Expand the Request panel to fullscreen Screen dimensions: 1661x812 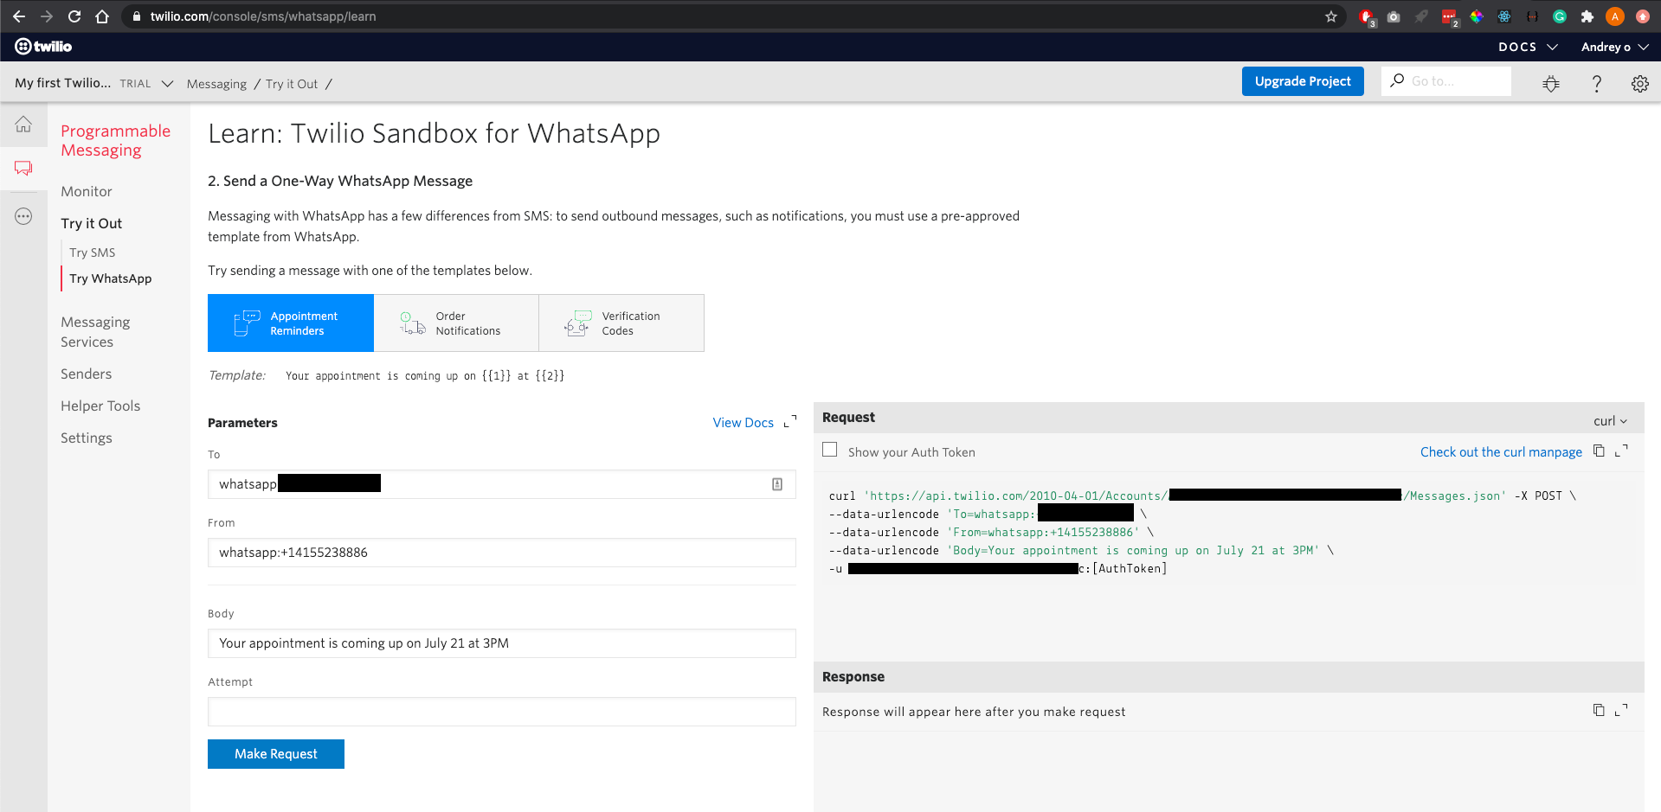[x=1621, y=451]
